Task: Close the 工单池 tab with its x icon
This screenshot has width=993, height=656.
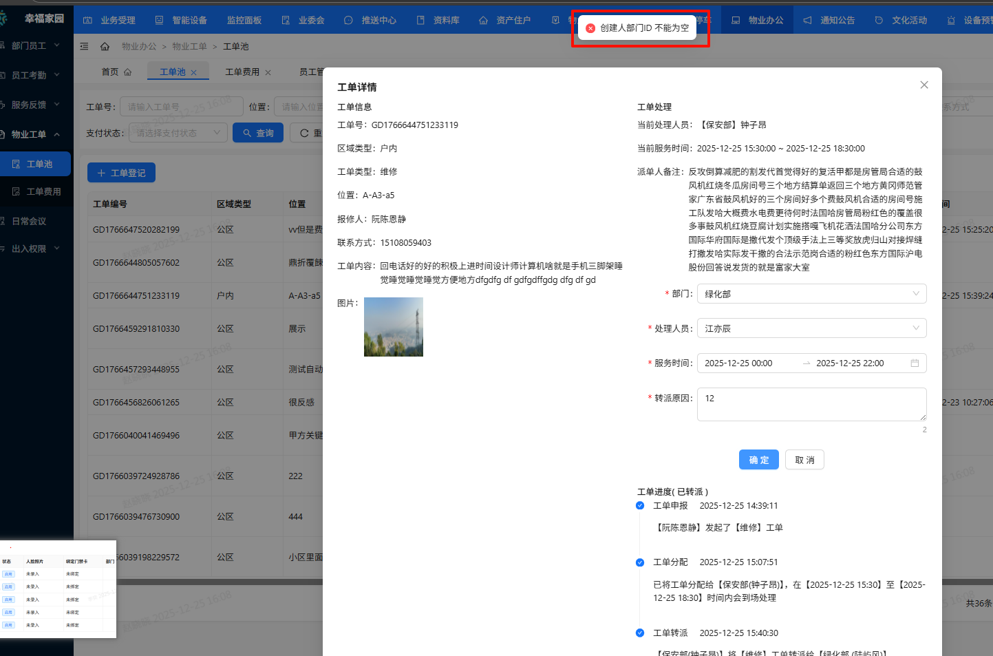Action: click(x=194, y=72)
